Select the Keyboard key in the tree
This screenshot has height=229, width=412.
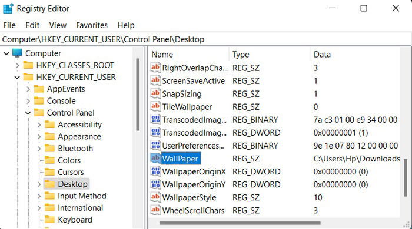(x=75, y=220)
